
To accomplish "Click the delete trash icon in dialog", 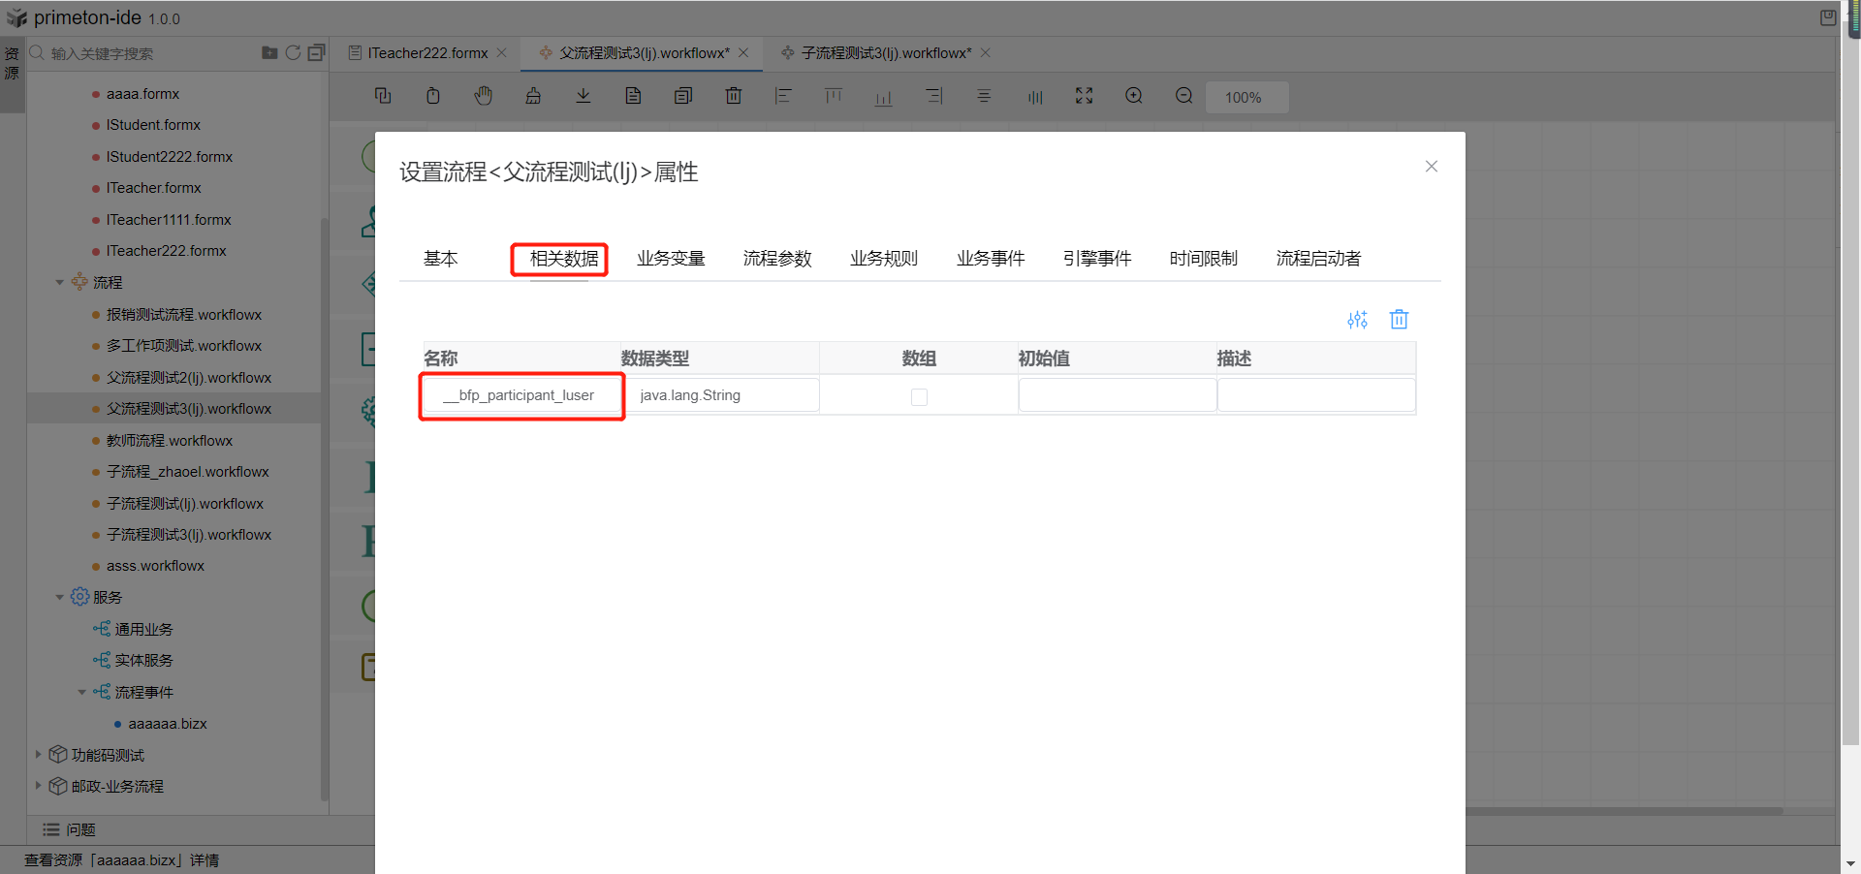I will 1399,320.
